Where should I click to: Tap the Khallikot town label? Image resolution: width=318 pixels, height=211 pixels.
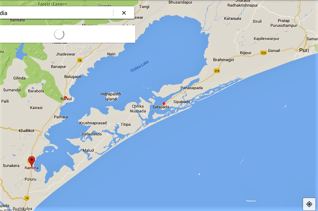coord(27,131)
